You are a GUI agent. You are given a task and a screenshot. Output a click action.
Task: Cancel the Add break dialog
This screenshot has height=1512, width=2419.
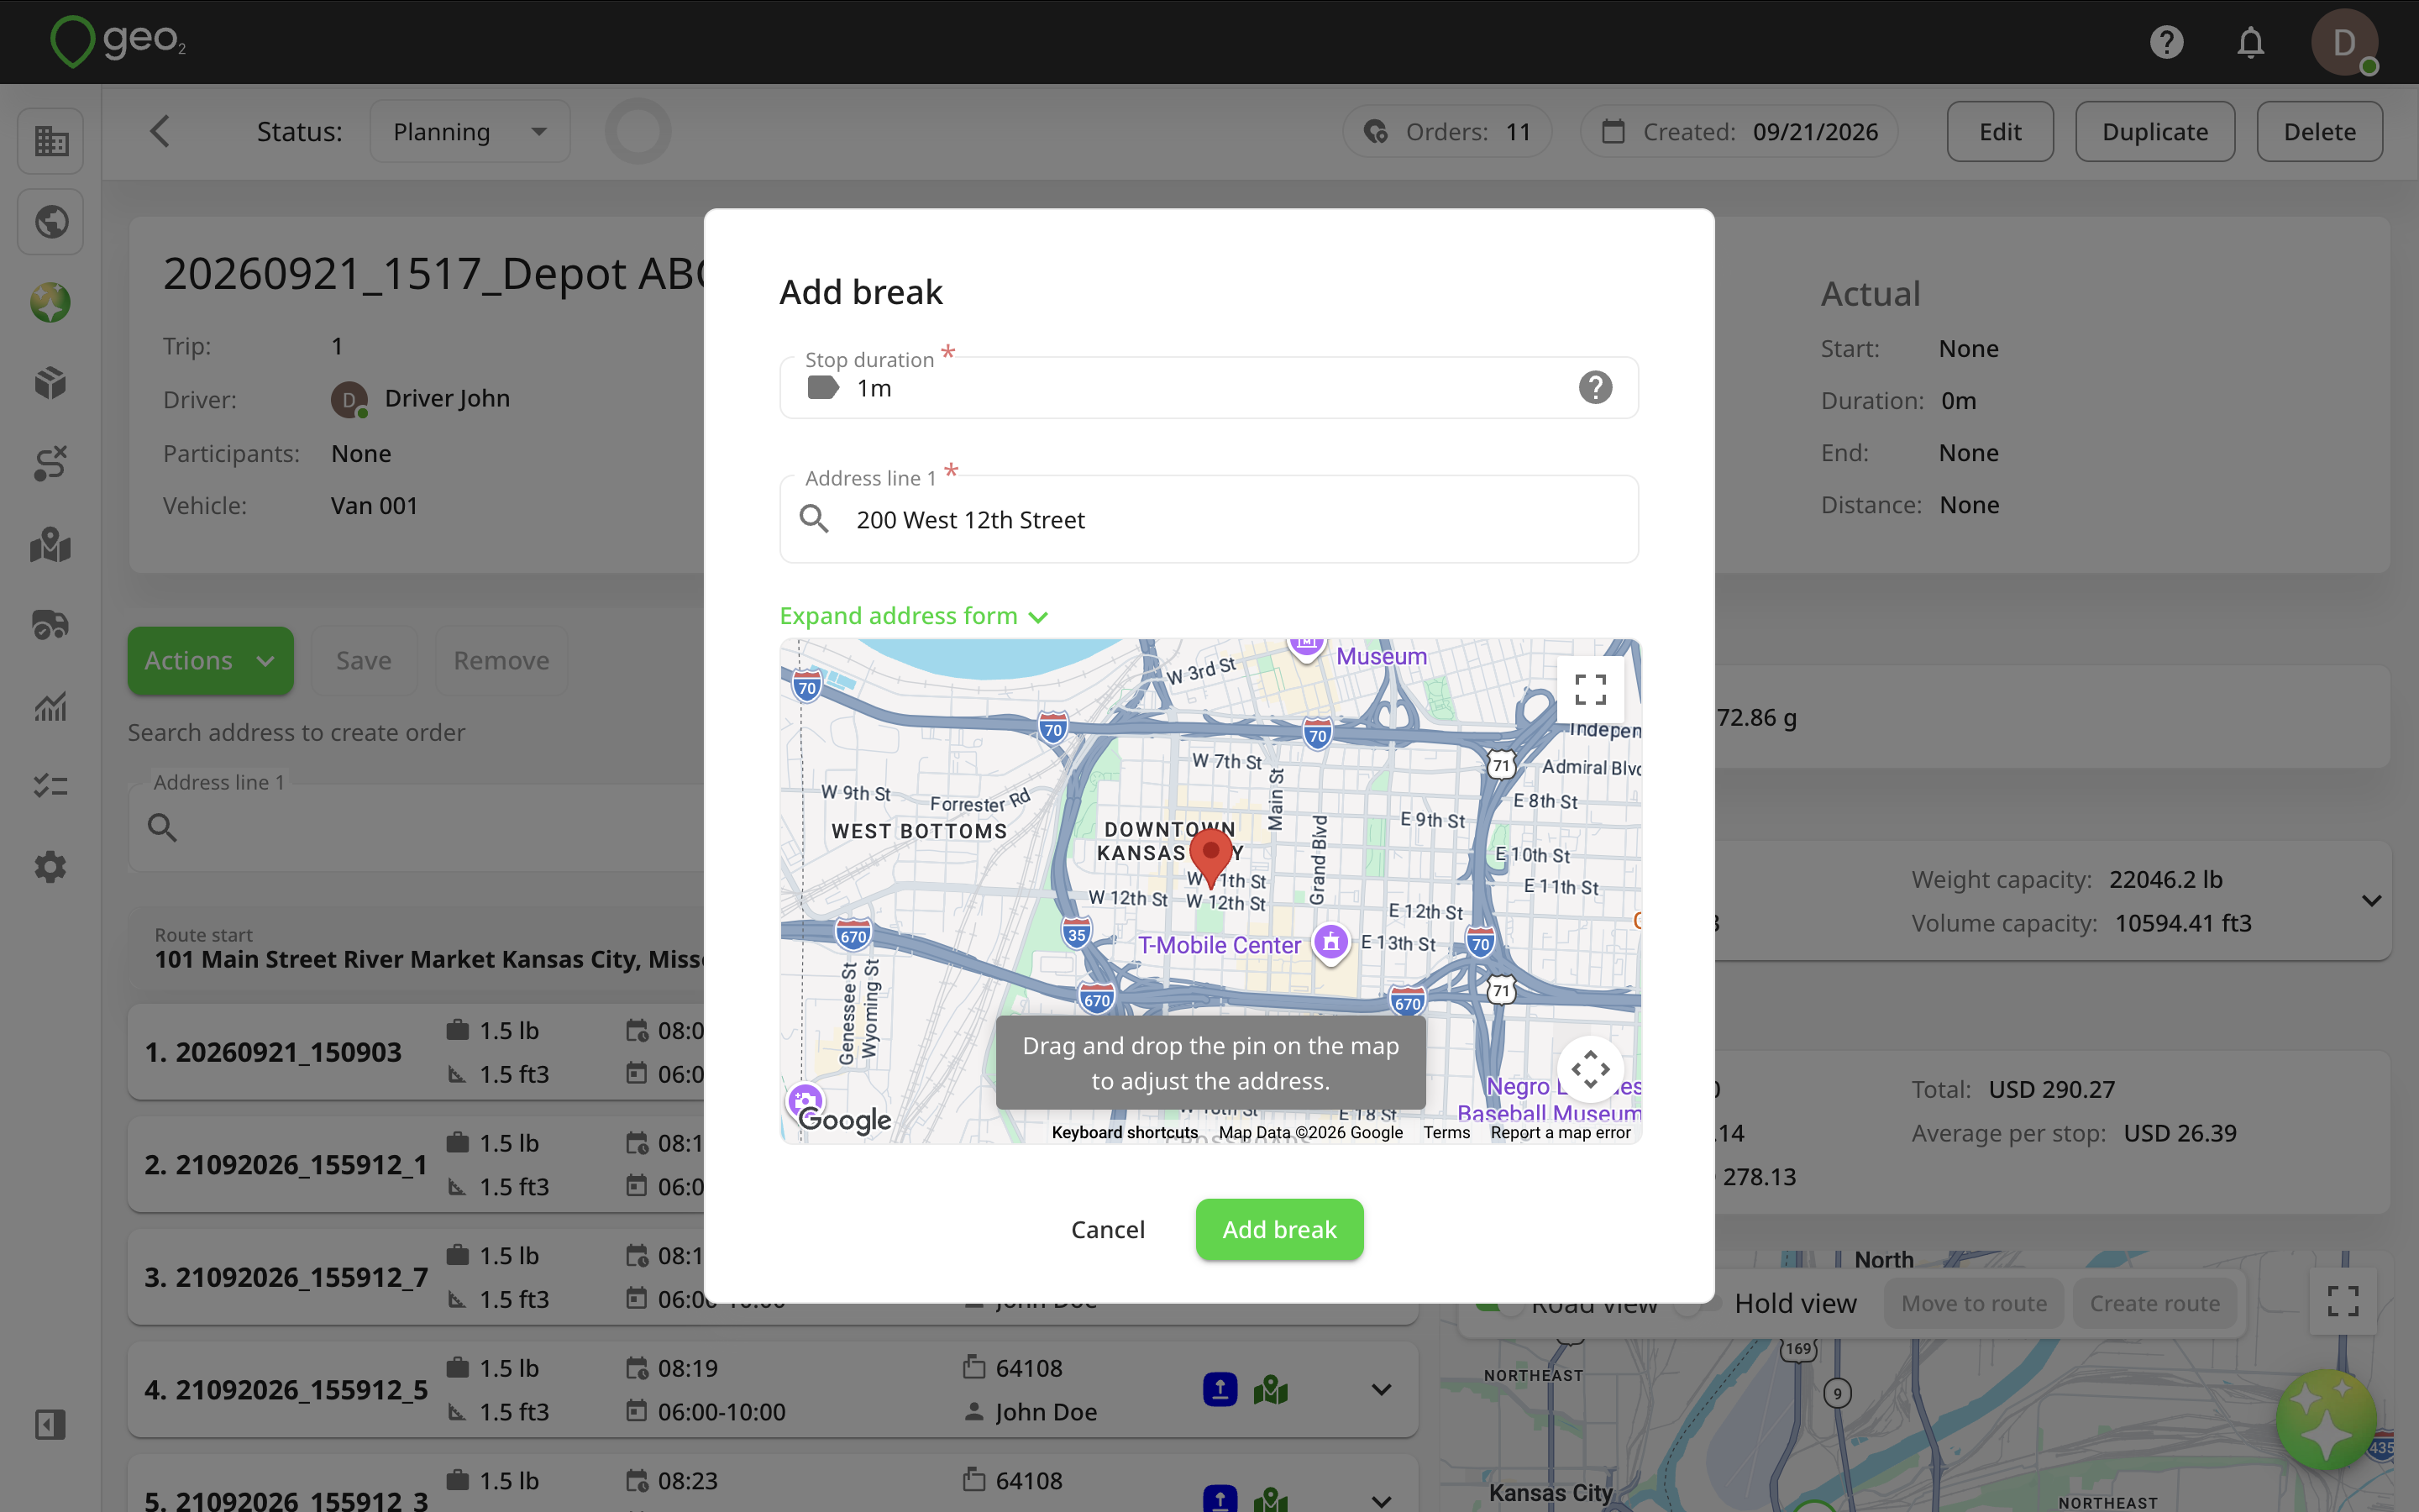tap(1108, 1229)
